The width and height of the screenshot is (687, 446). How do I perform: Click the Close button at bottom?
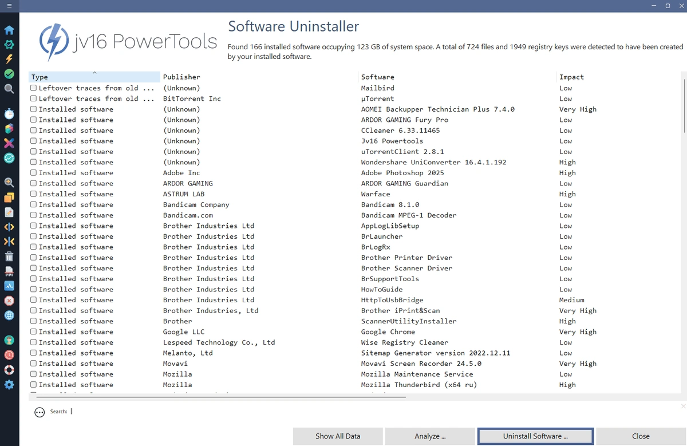(641, 436)
